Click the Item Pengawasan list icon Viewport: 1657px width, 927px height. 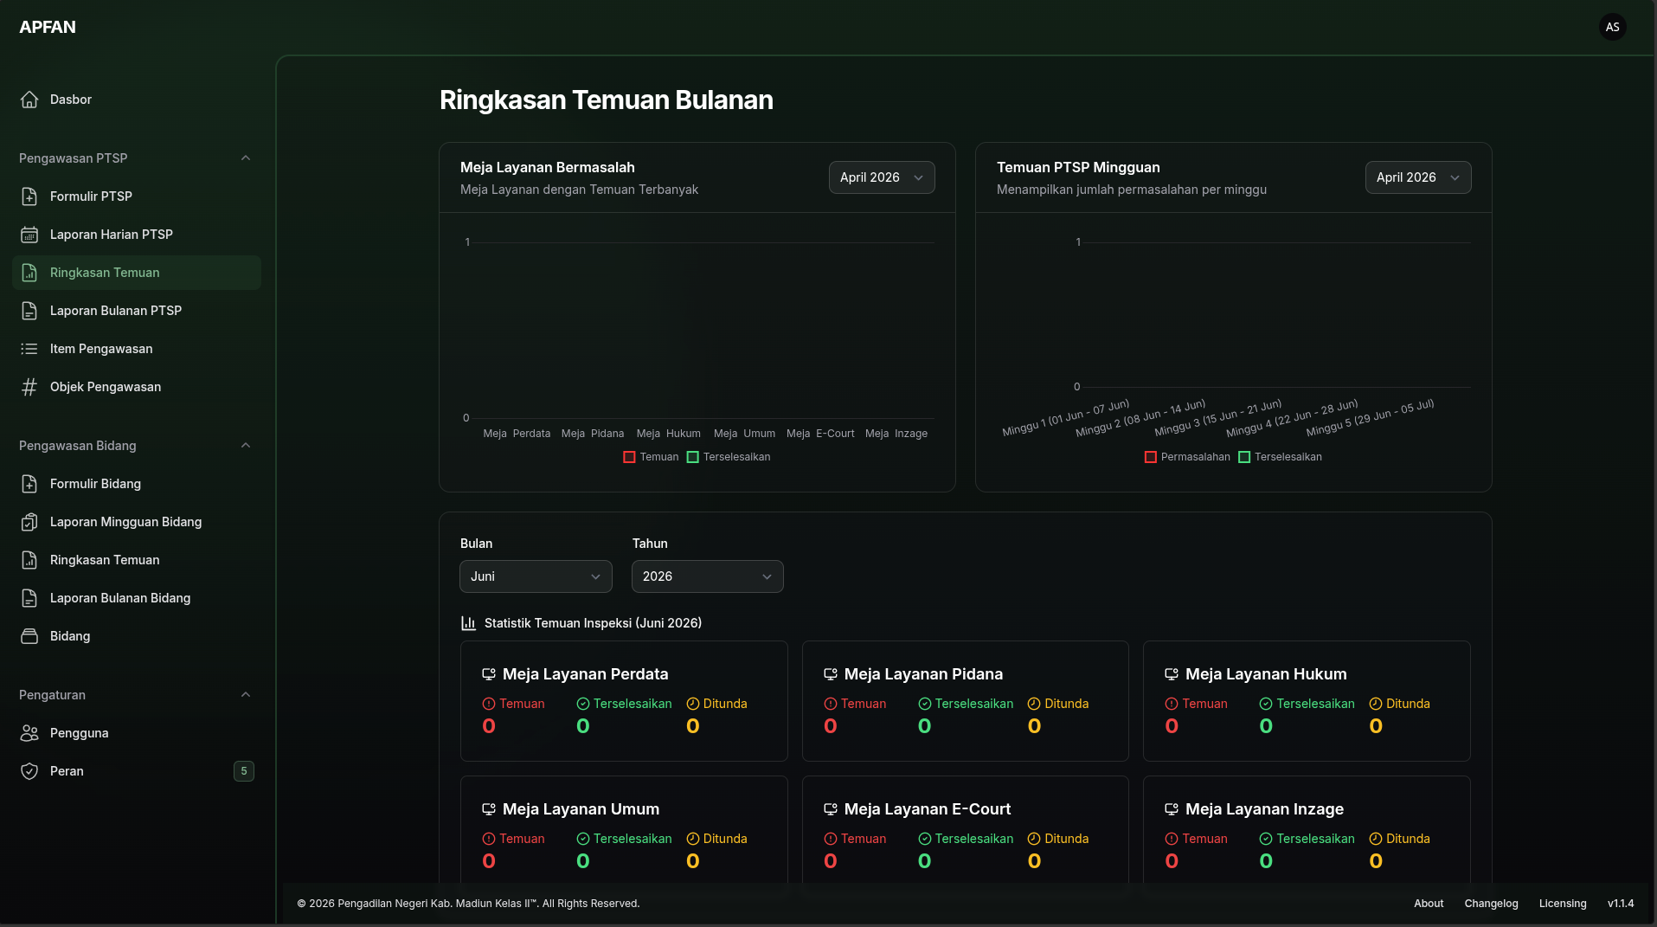(29, 349)
